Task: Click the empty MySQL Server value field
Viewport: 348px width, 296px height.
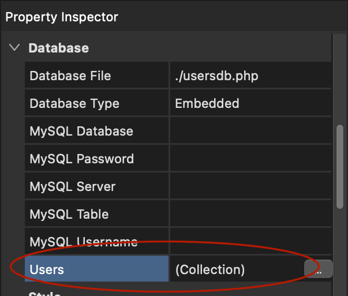Action: [x=250, y=186]
